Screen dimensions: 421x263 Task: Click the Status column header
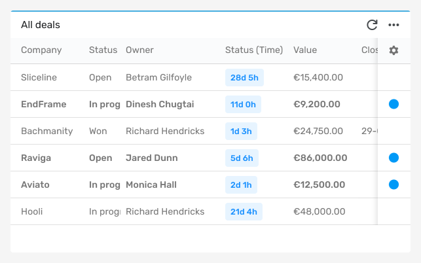click(103, 50)
